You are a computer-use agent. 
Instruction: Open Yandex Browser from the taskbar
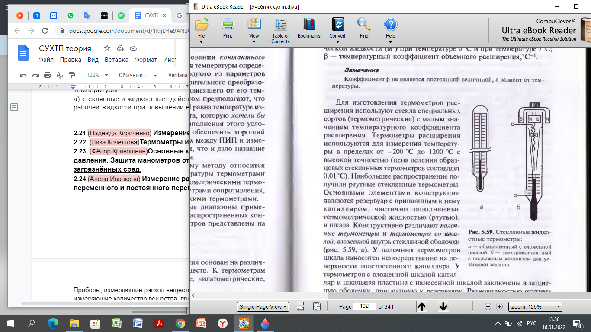click(222, 323)
